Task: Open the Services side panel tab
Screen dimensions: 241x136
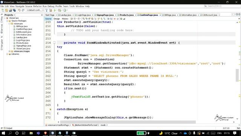Action: 2,29
